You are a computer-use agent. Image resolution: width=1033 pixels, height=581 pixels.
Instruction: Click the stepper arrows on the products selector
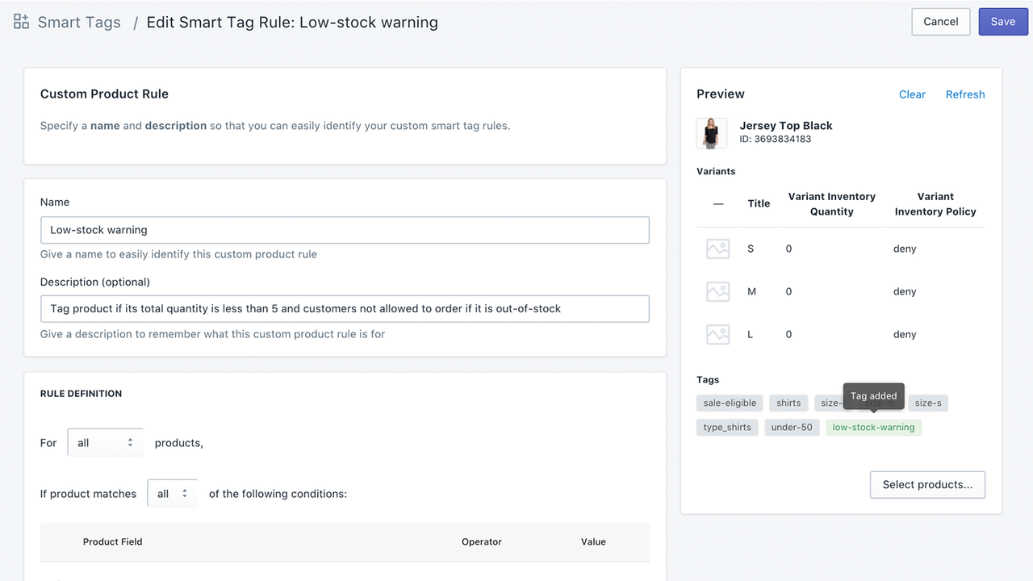click(x=129, y=442)
